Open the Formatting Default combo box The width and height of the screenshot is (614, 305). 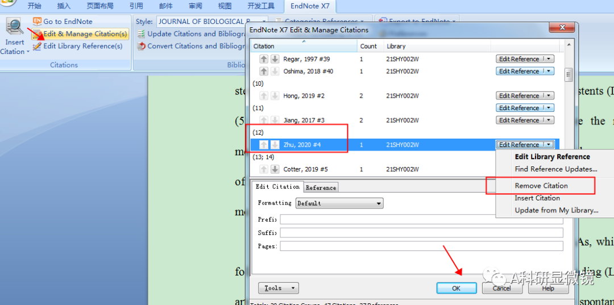pos(340,203)
